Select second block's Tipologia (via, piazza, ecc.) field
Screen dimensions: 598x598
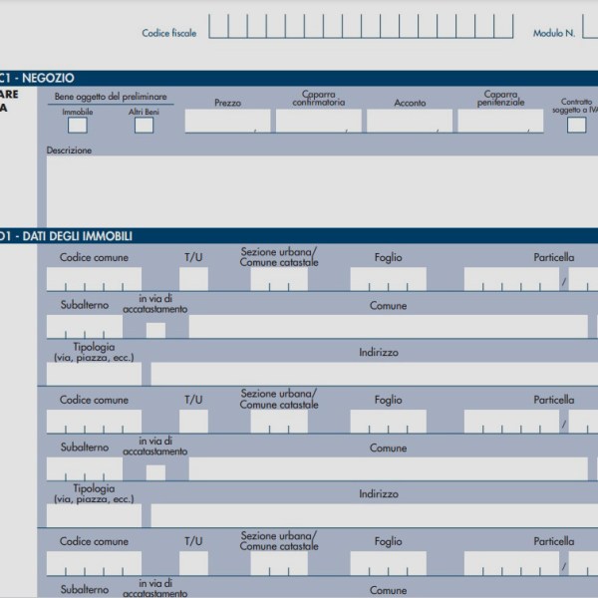tap(94, 515)
